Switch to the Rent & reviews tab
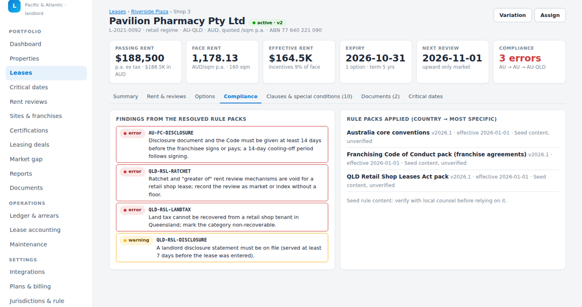 166,97
